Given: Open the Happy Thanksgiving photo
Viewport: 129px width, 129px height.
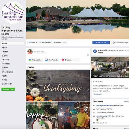Looking at the screenshot, I should [58, 85].
